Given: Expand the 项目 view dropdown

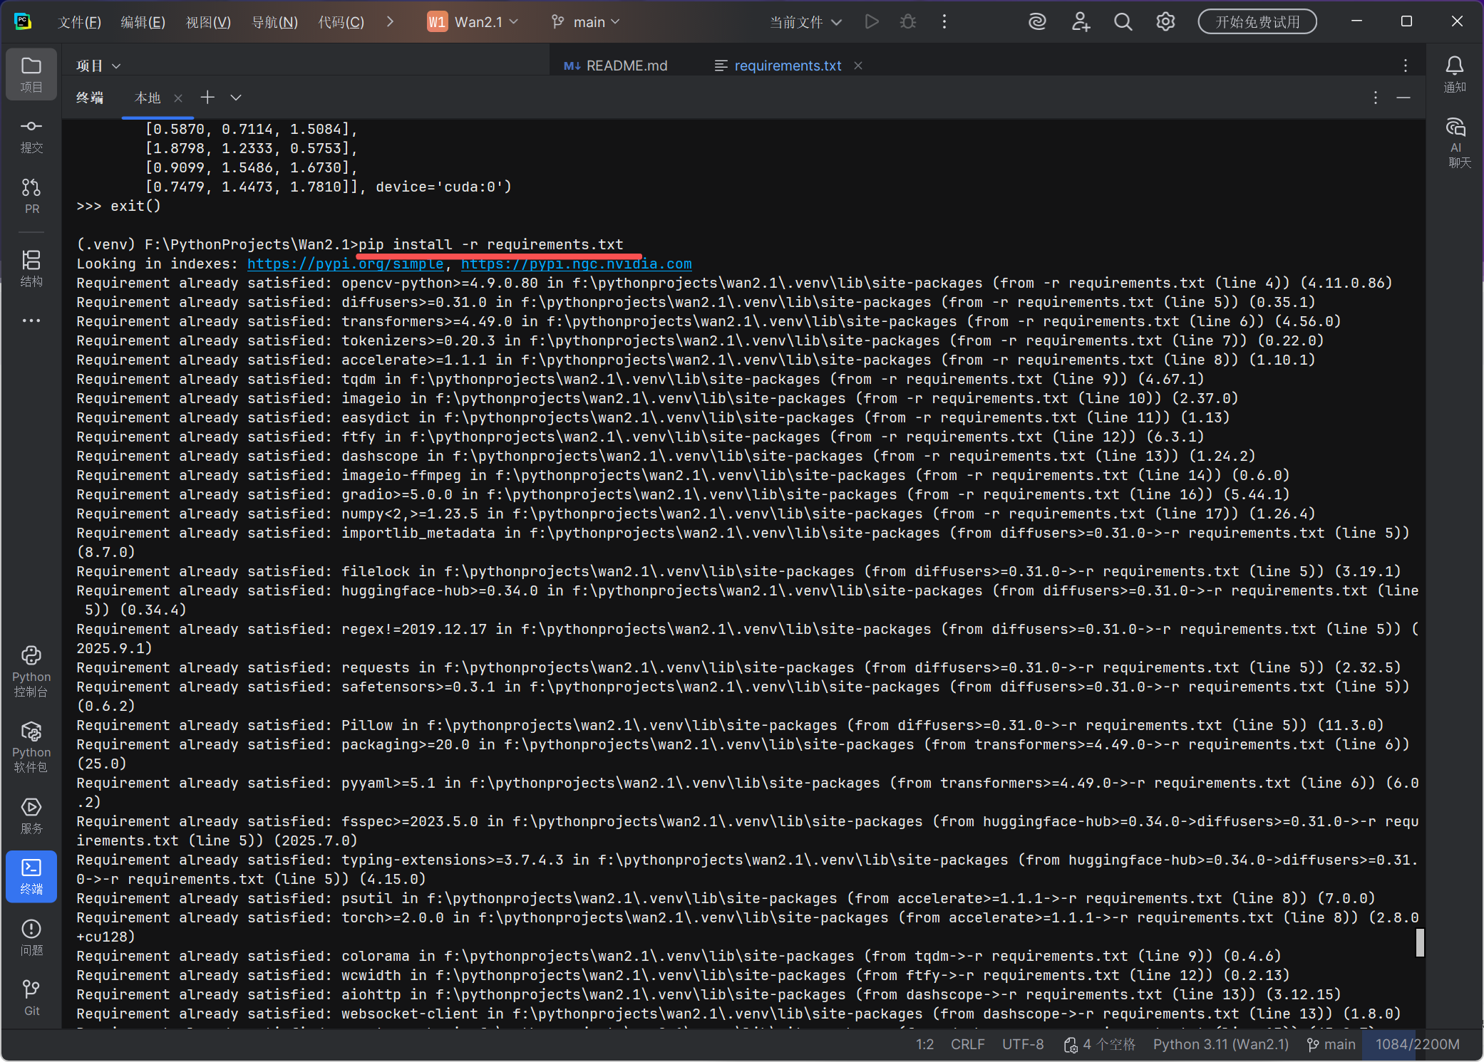Looking at the screenshot, I should (x=98, y=66).
